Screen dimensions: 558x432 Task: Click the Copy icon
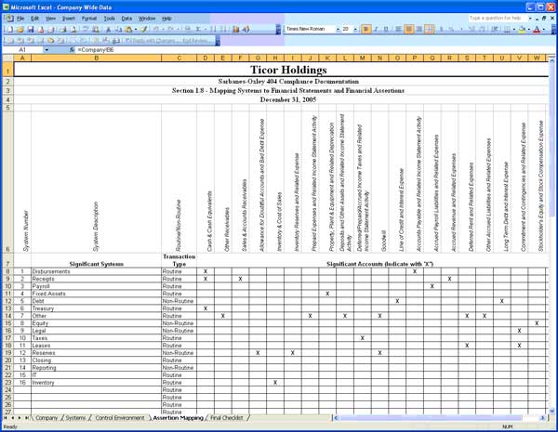[118, 29]
